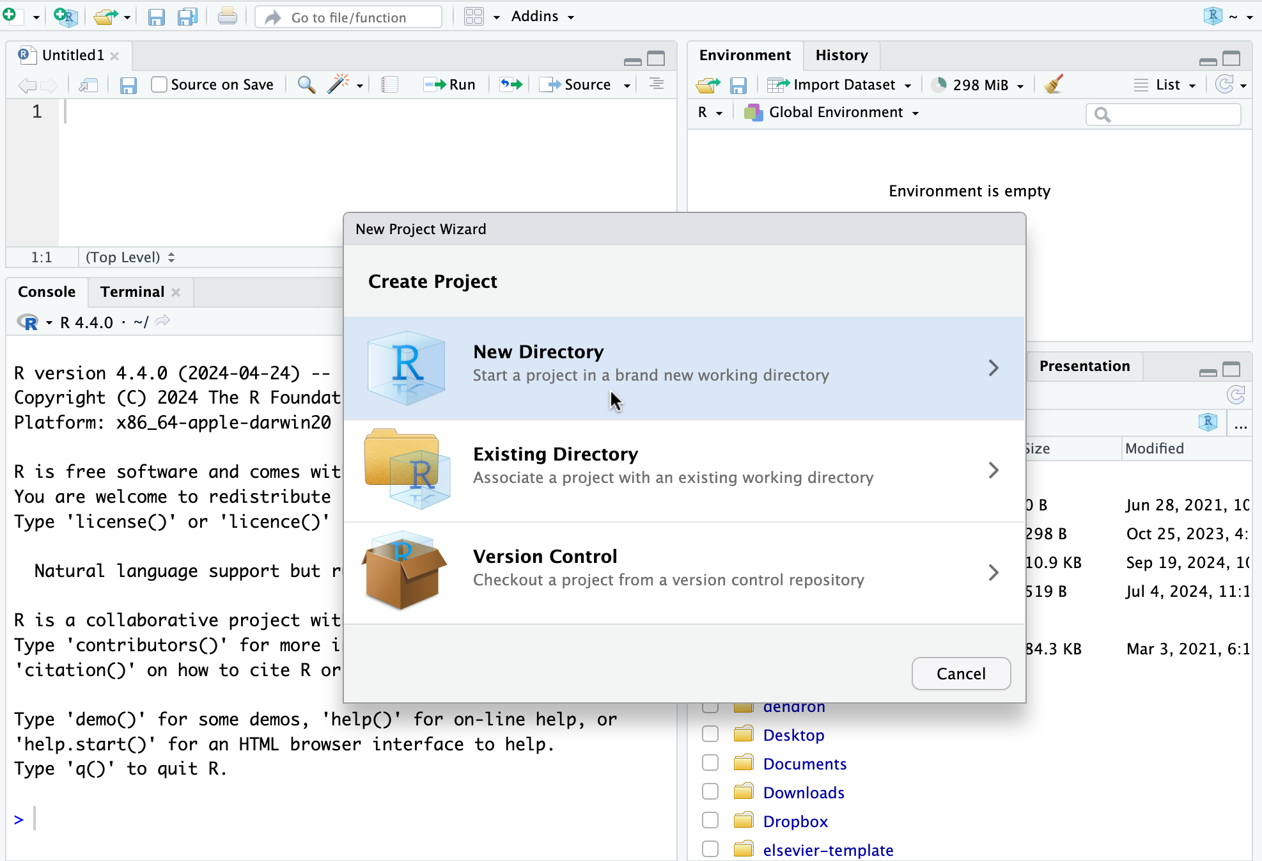Click the workspace panes grid icon
The height and width of the screenshot is (861, 1262).
(x=474, y=17)
